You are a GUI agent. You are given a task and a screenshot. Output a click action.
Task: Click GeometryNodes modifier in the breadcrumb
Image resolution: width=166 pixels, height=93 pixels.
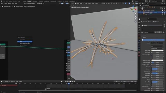tap(19, 6)
